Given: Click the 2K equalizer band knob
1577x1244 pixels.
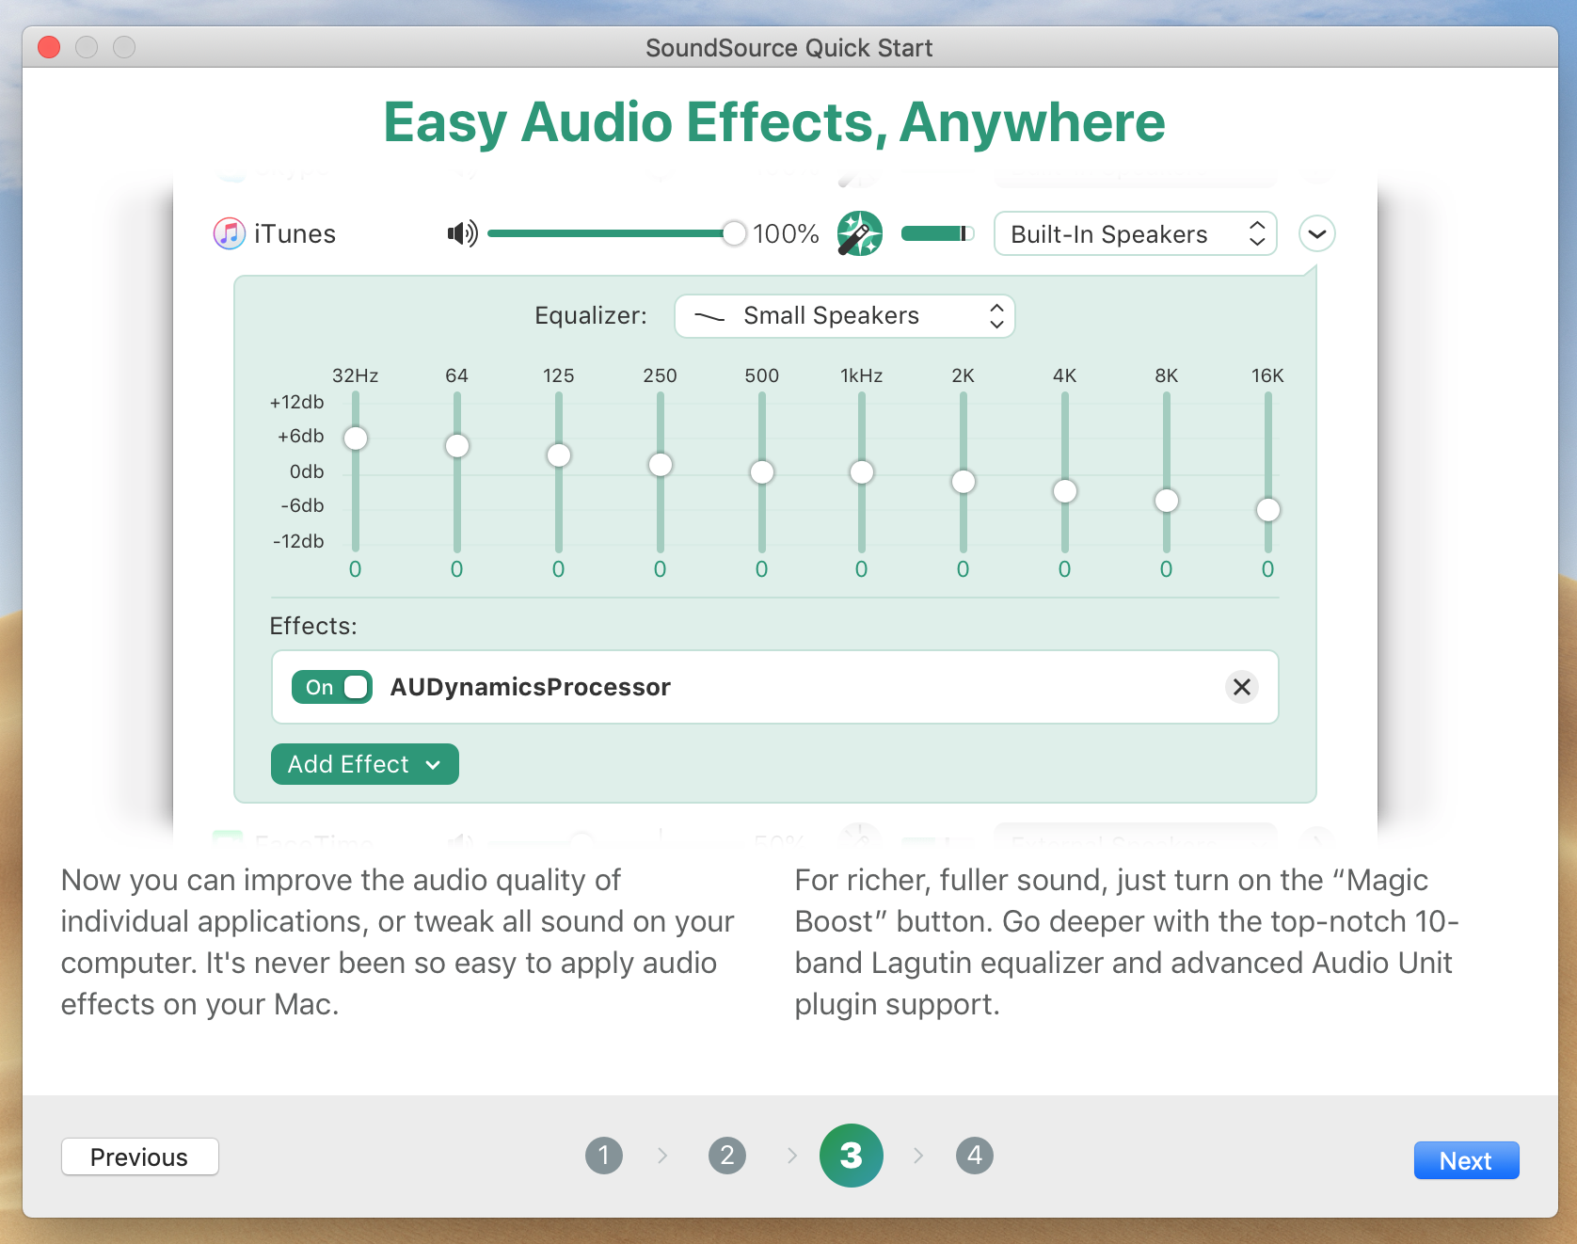Looking at the screenshot, I should [964, 481].
